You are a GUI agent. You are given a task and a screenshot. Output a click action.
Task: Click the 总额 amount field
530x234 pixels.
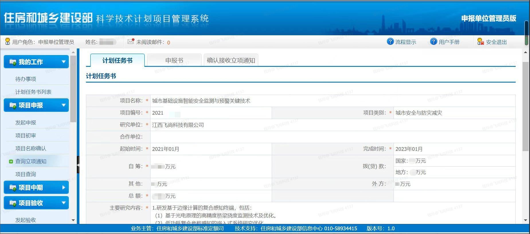click(x=211, y=196)
